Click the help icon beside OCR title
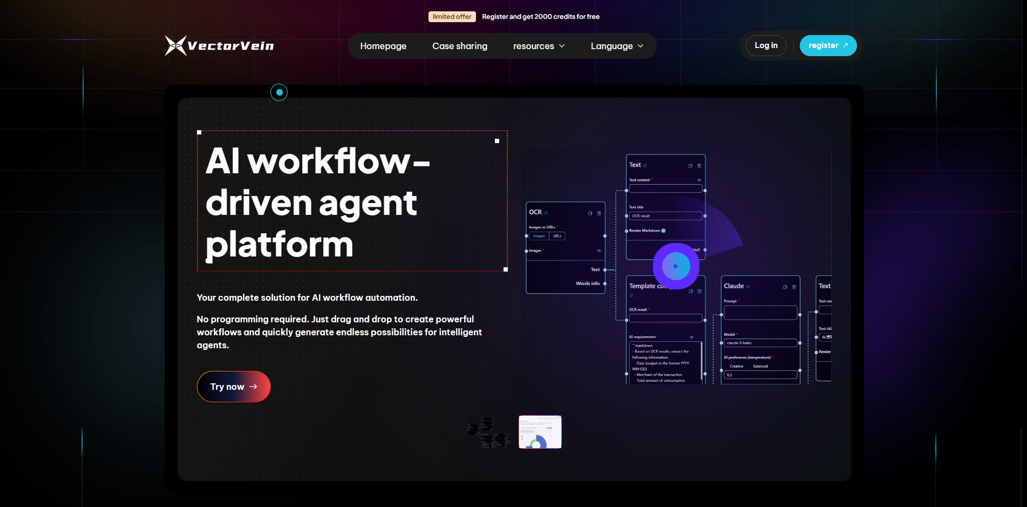 coord(546,213)
